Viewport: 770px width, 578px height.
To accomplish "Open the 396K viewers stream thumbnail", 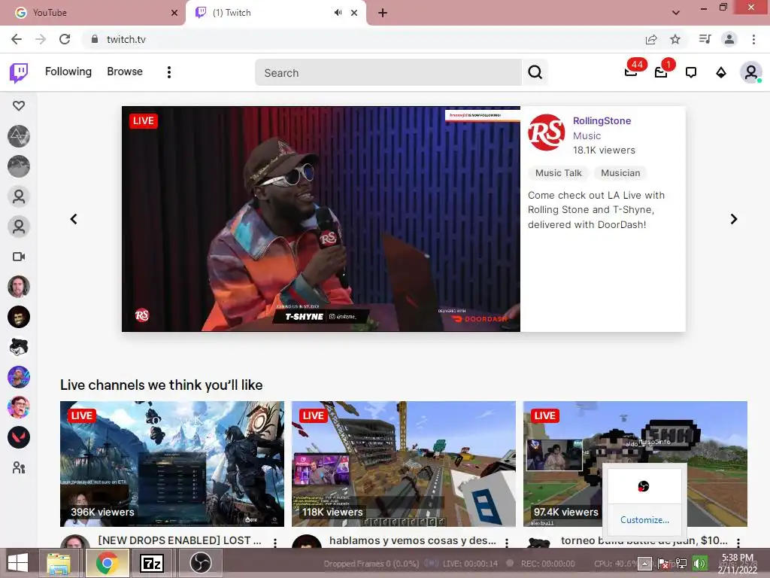I will (172, 464).
